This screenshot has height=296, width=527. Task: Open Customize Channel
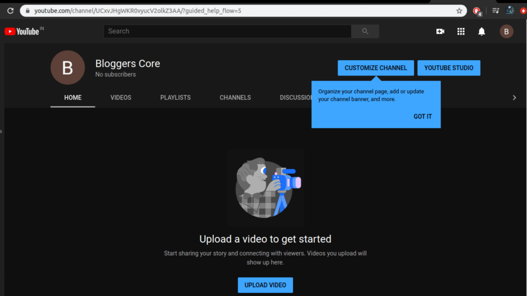(376, 68)
